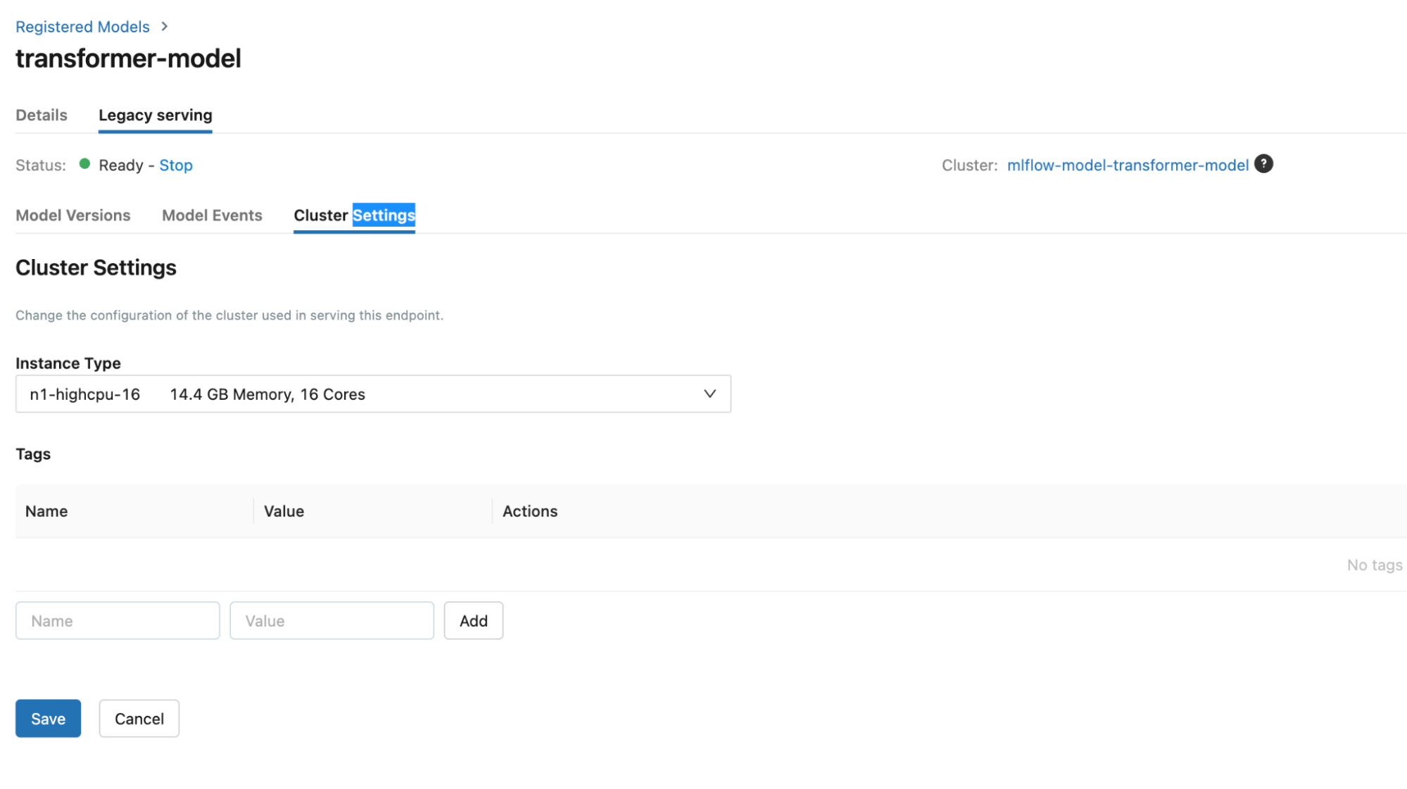Switch to the Model Events tab
Viewport: 1407px width, 789px height.
(213, 215)
